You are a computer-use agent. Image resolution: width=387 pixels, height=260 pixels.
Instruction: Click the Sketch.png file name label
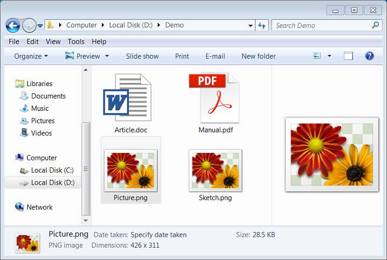coord(216,198)
